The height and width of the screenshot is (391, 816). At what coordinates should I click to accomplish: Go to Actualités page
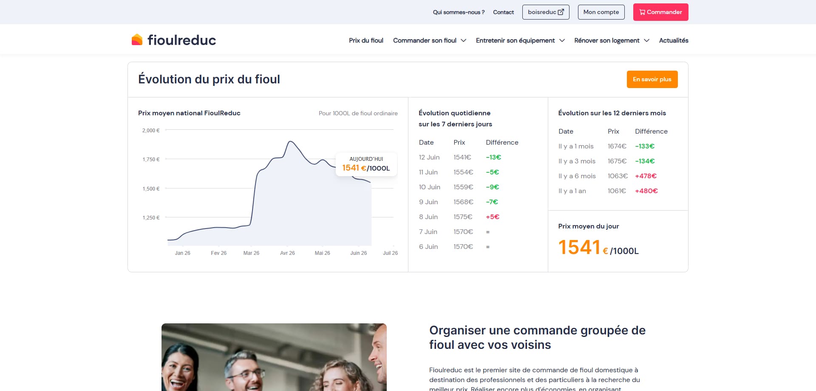[674, 40]
